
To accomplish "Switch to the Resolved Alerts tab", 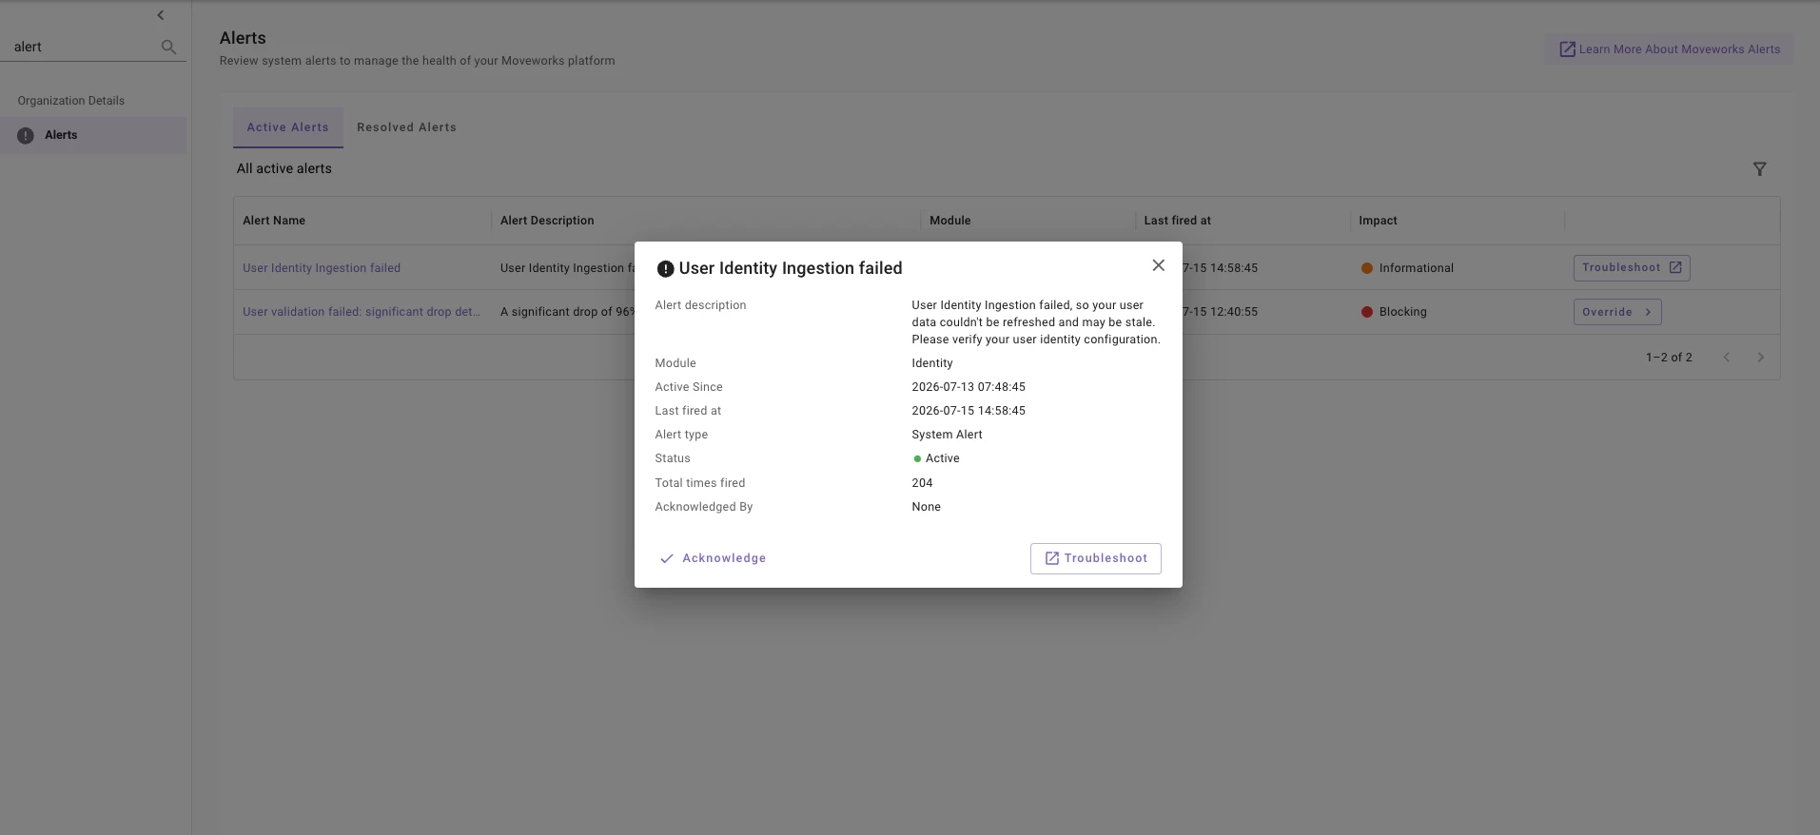I will [x=407, y=127].
